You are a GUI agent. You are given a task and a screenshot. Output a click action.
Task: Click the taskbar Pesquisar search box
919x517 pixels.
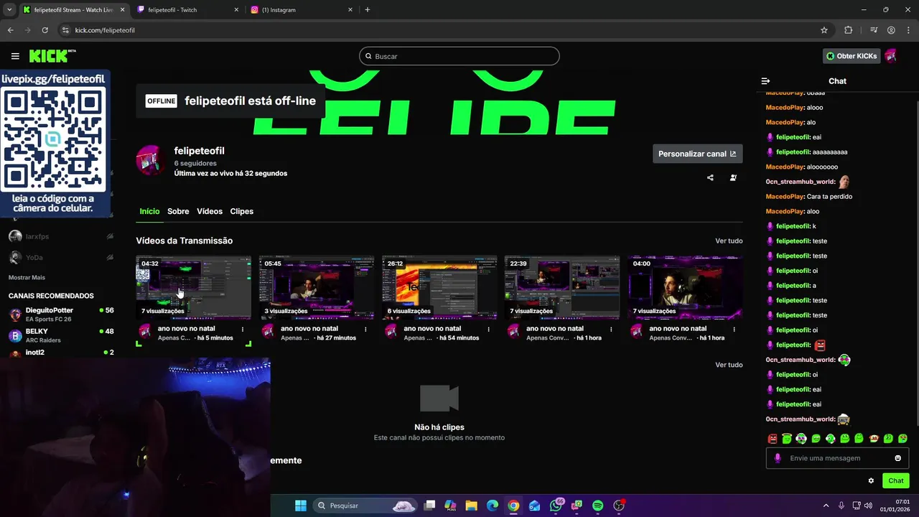tap(366, 506)
